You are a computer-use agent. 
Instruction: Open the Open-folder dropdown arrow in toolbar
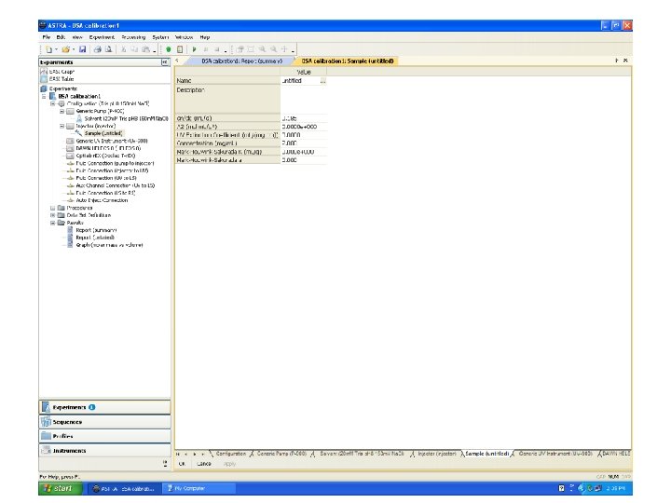point(74,49)
